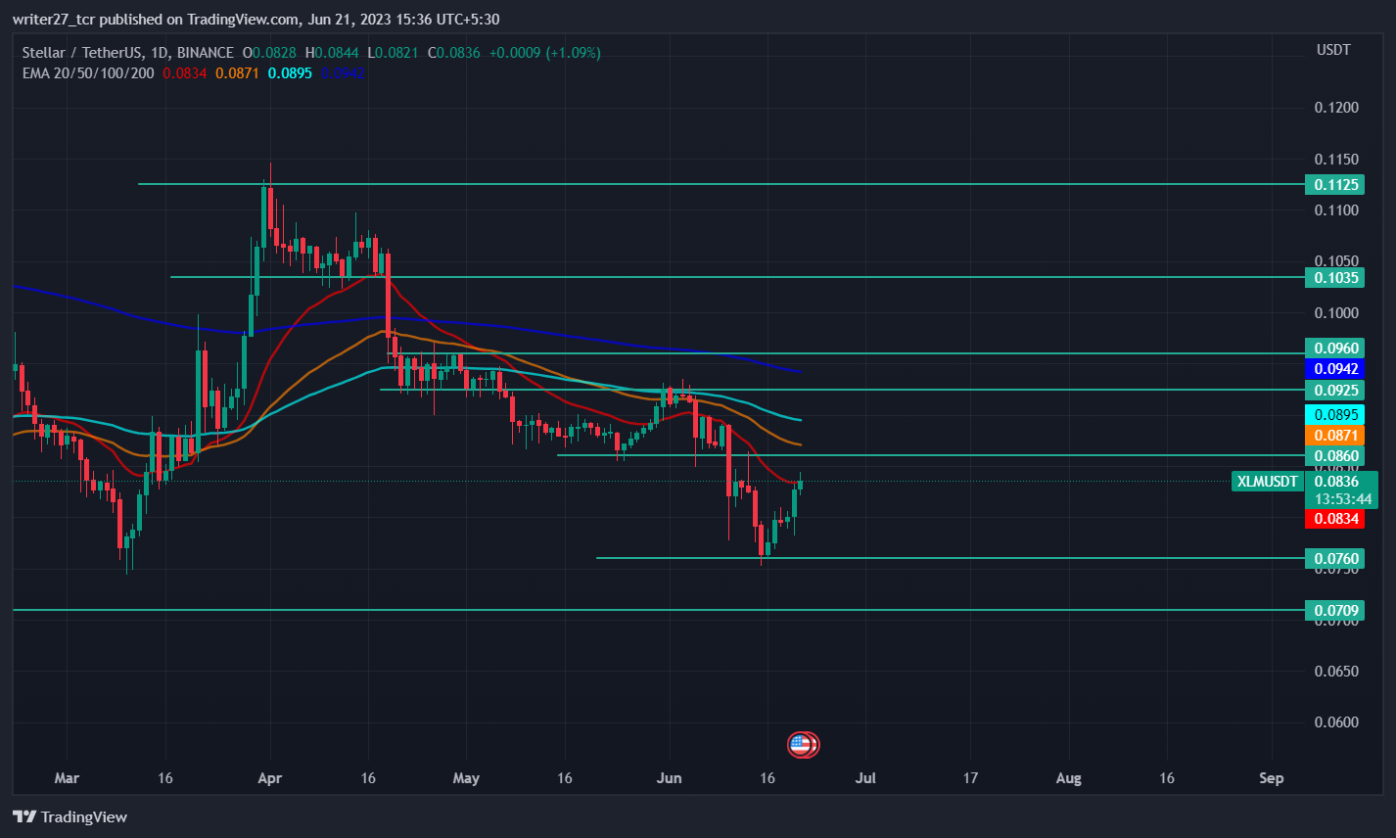Click the 0.0925 price level tag
Viewport: 1396px width, 838px height.
tap(1335, 390)
